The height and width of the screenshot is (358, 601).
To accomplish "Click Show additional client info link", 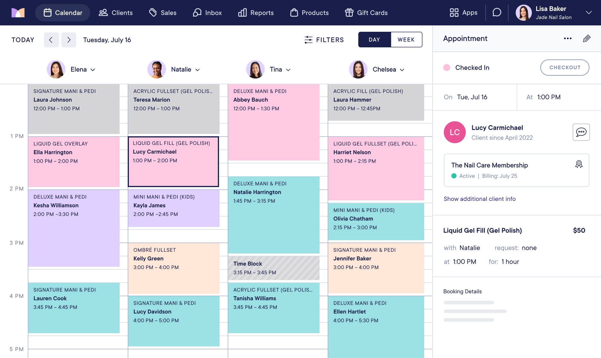I will pyautogui.click(x=479, y=199).
